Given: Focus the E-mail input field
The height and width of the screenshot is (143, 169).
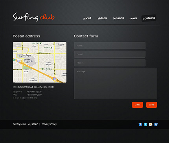Looking at the screenshot, I should coord(110,54).
